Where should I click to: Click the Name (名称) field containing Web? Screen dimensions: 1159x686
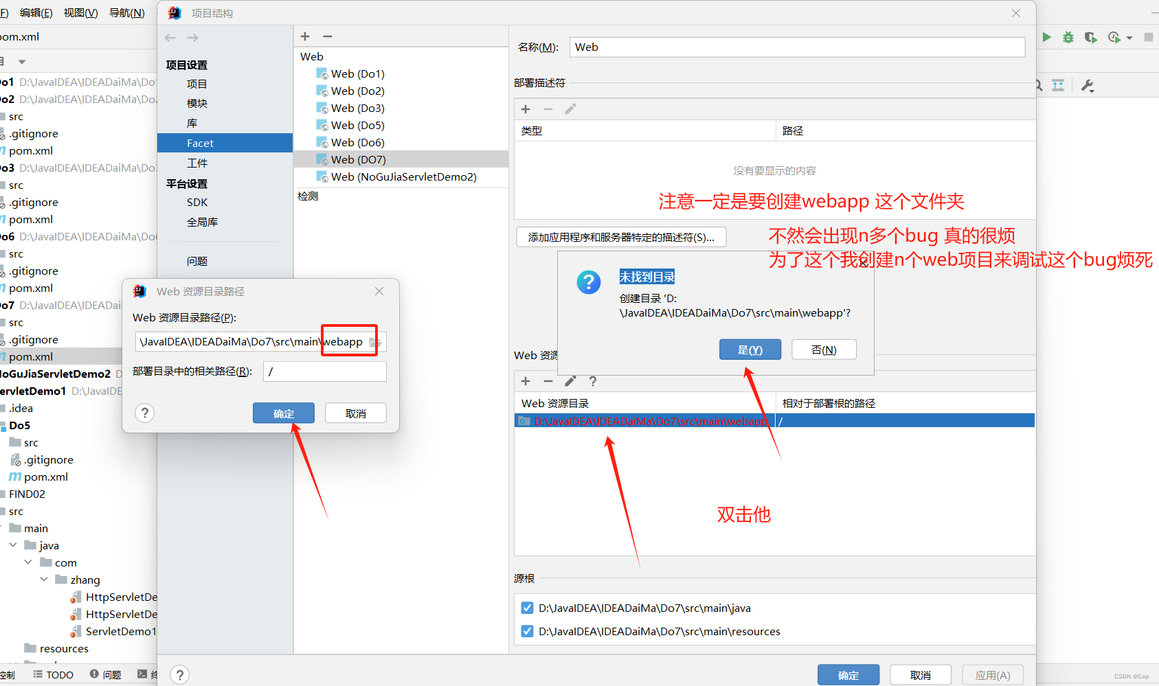[797, 47]
